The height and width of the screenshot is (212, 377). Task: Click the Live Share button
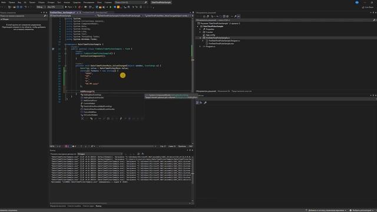tap(368, 7)
